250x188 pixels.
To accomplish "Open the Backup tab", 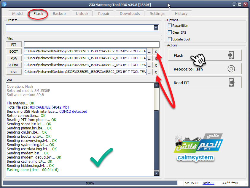I will click(59, 13).
